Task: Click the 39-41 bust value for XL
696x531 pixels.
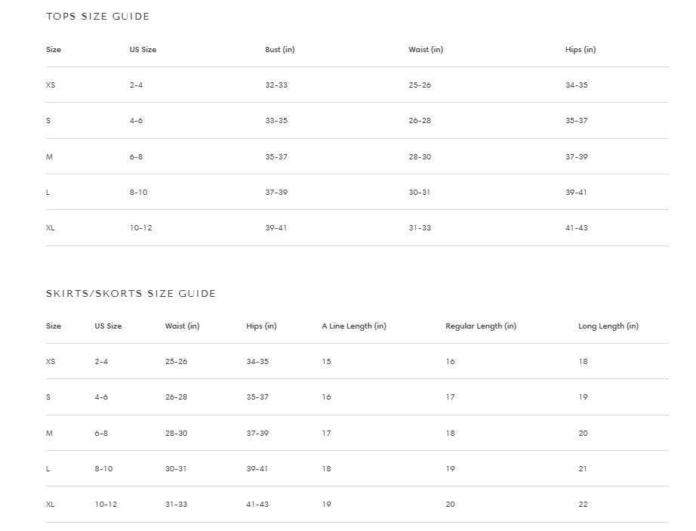Action: pyautogui.click(x=276, y=228)
